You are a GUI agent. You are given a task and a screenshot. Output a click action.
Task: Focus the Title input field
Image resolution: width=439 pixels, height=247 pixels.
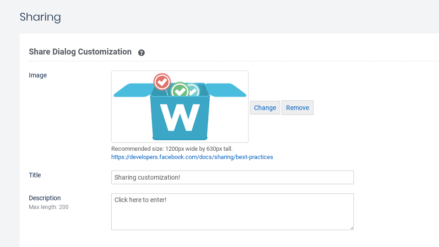[232, 177]
